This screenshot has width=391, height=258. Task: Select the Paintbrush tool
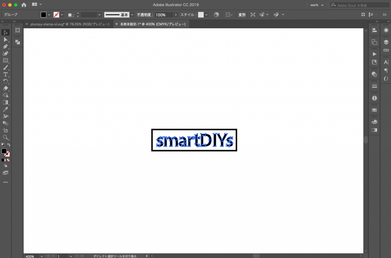pyautogui.click(x=5, y=67)
